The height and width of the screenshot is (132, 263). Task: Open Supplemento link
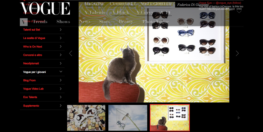pos(31,106)
